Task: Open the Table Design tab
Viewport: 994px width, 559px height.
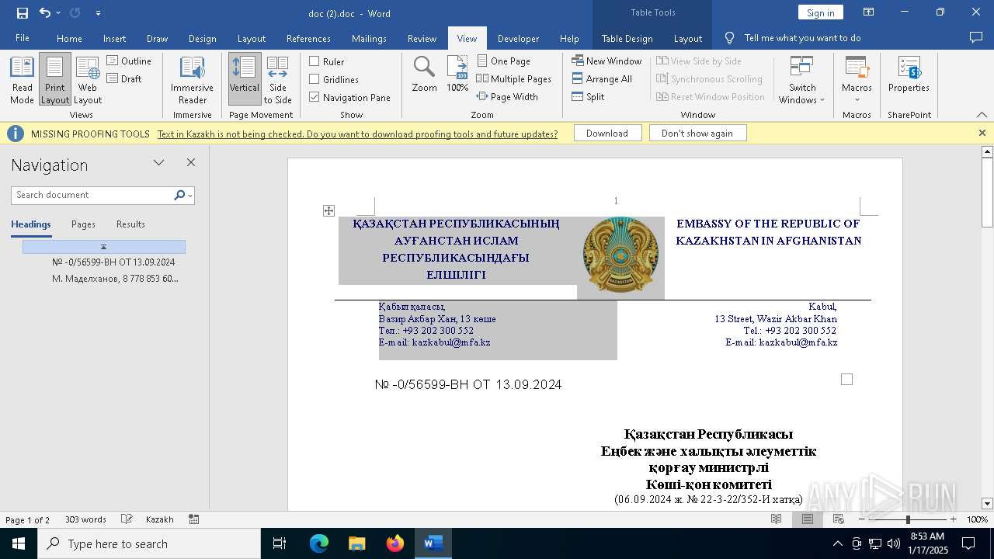Action: pos(627,38)
